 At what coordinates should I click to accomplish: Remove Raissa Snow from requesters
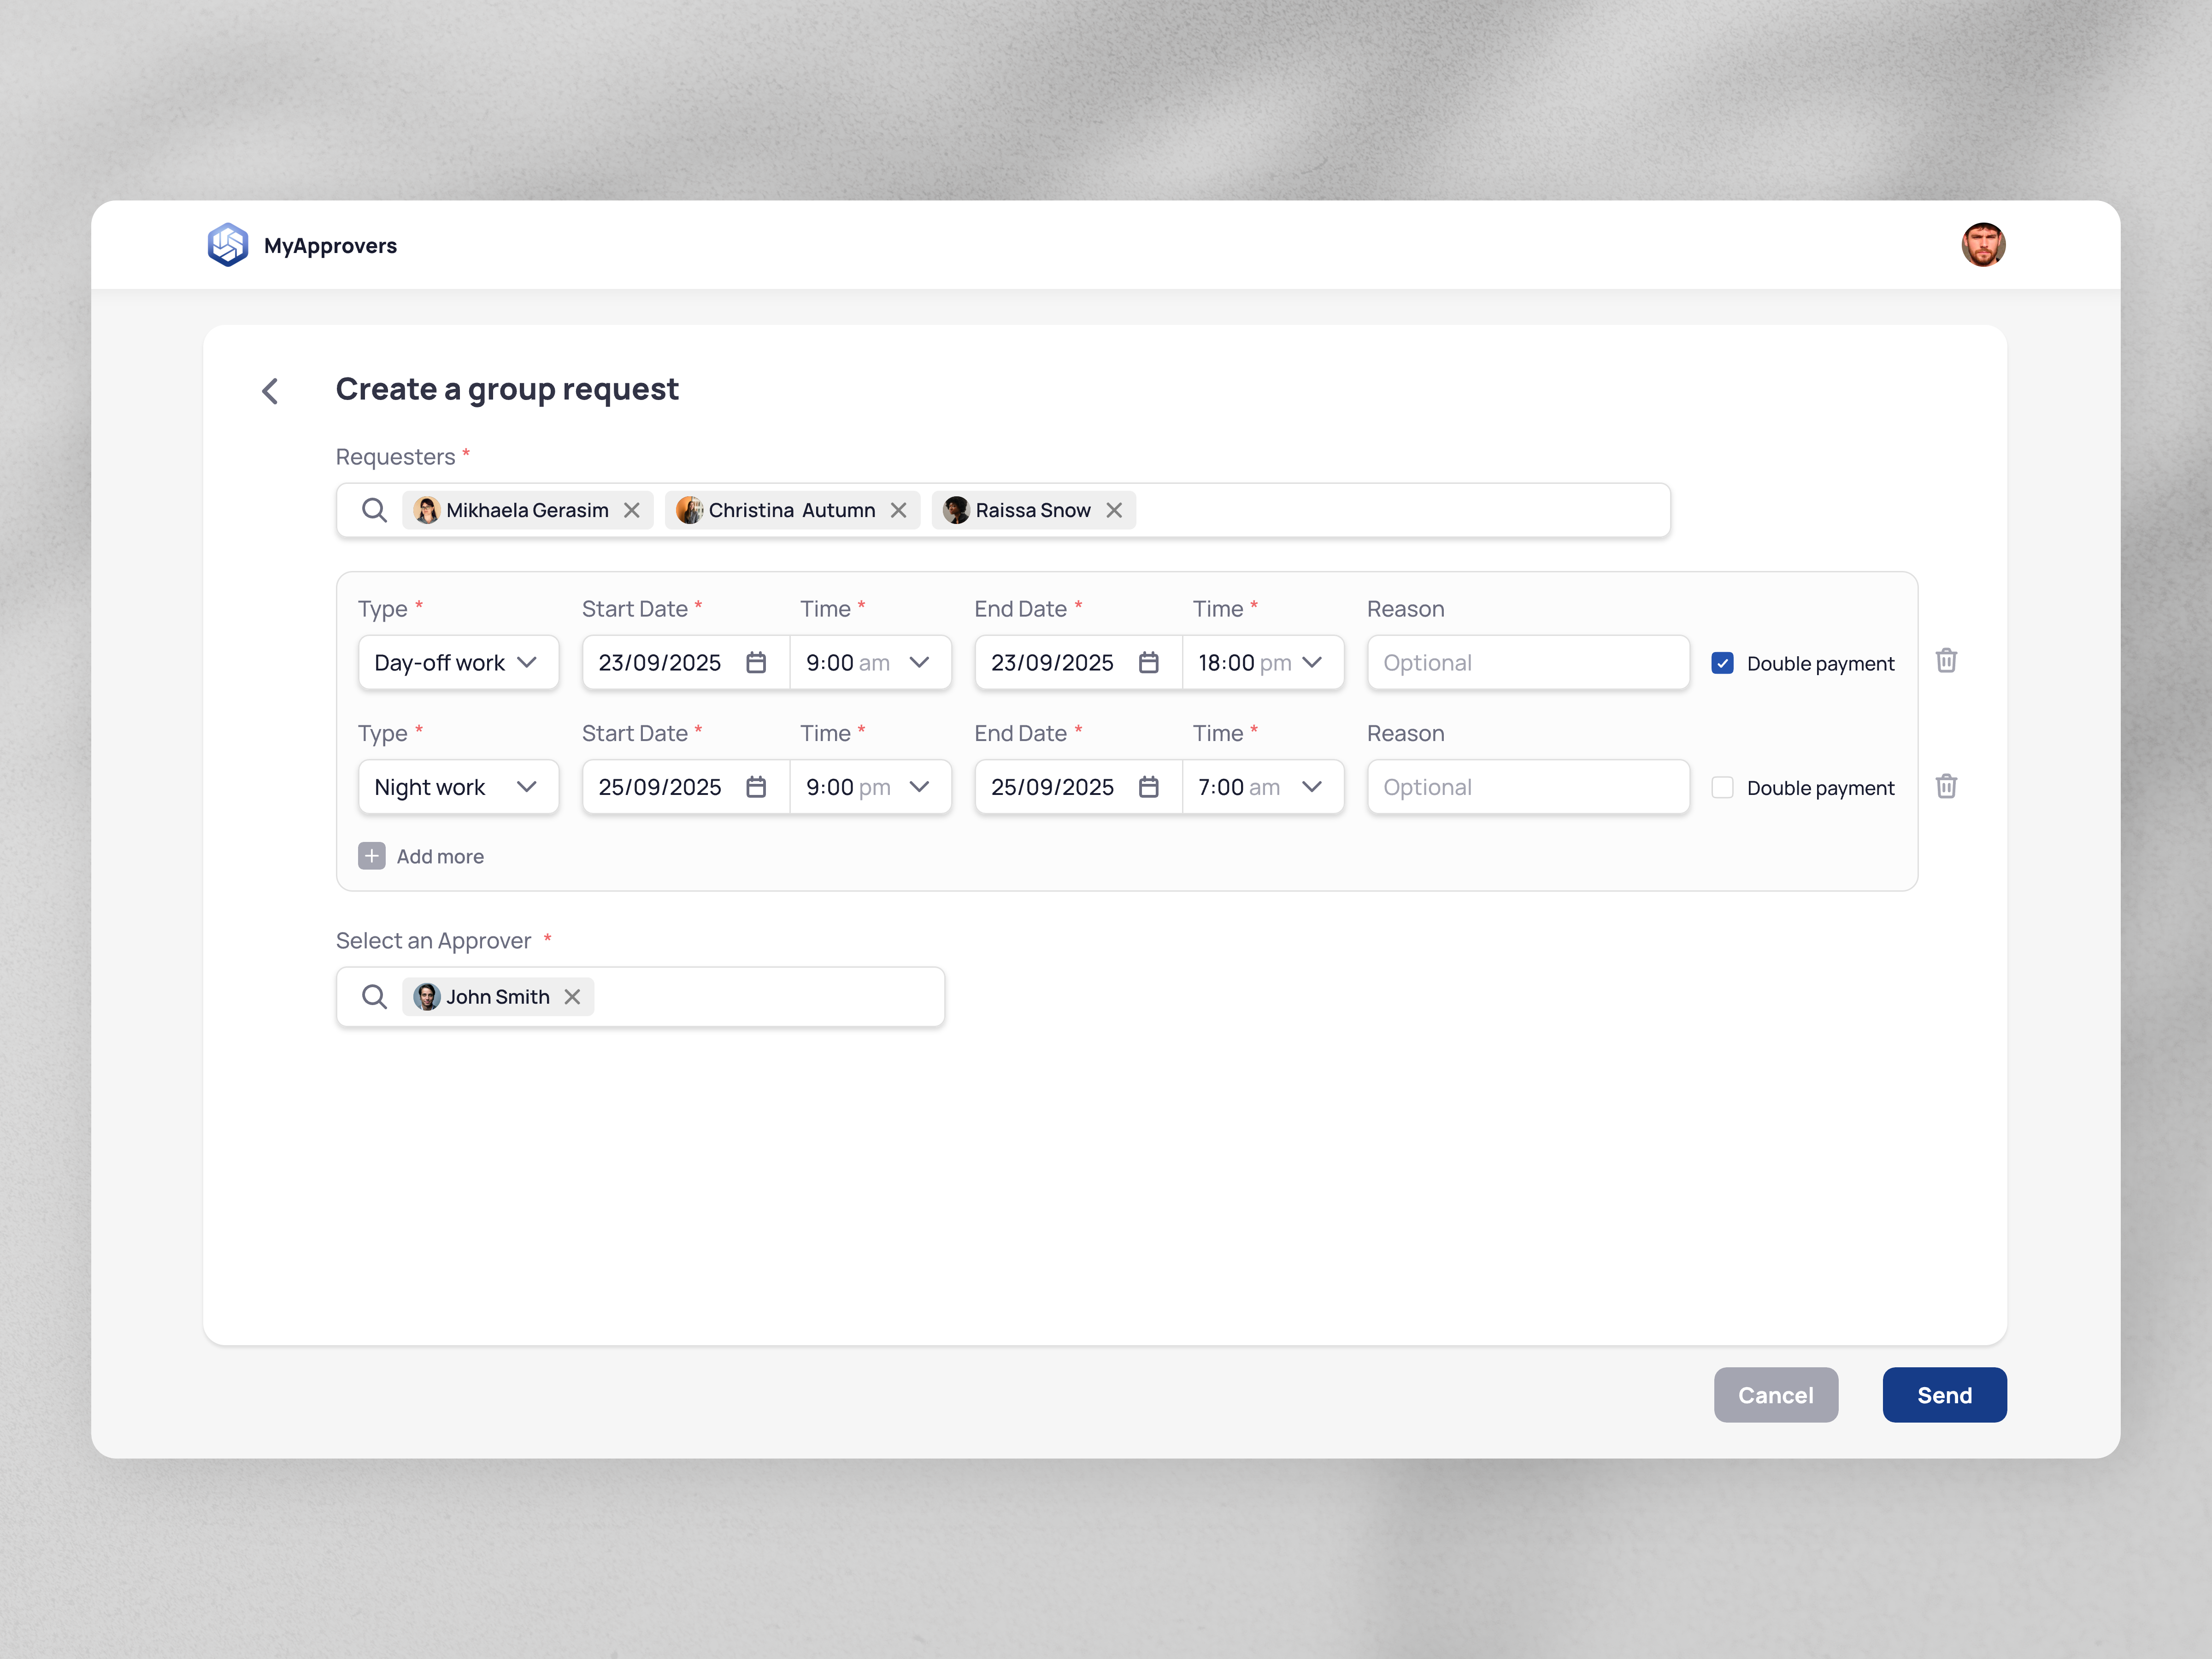1114,510
